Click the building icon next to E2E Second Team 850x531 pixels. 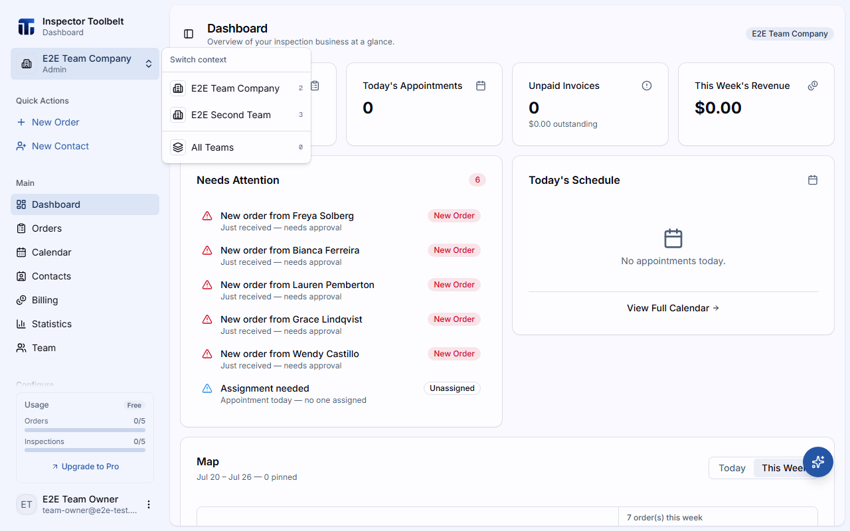coord(178,115)
